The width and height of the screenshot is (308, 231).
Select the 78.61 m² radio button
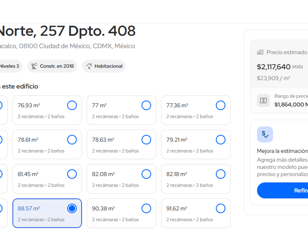pyautogui.click(x=72, y=140)
